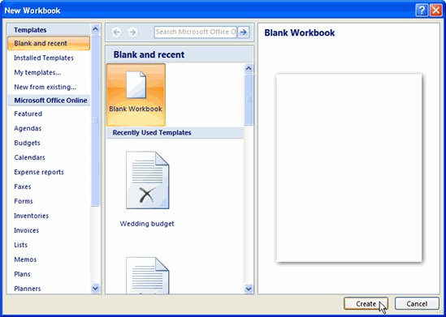This screenshot has height=317, width=446.
Task: Choose the Blank and recent category
Action: [49, 44]
